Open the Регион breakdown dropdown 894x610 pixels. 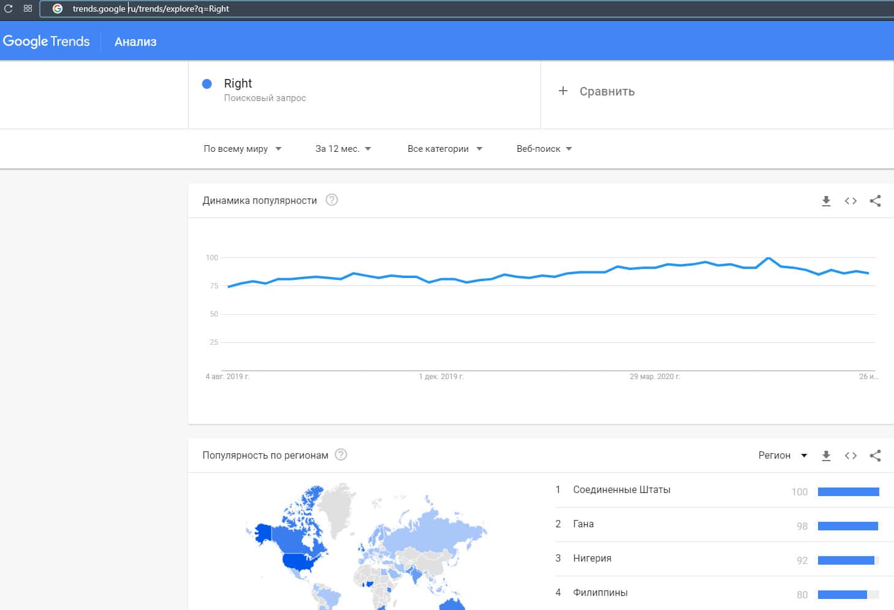(782, 456)
